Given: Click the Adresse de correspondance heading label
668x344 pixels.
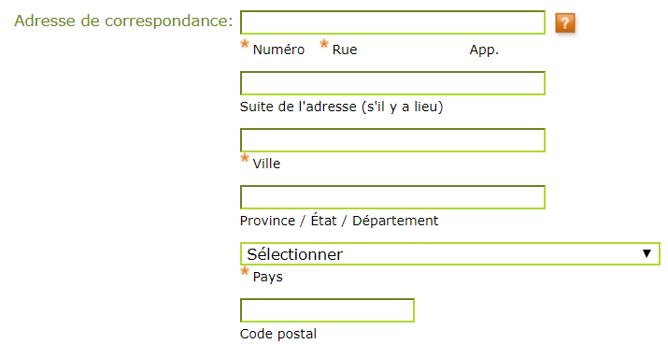Looking at the screenshot, I should 123,21.
